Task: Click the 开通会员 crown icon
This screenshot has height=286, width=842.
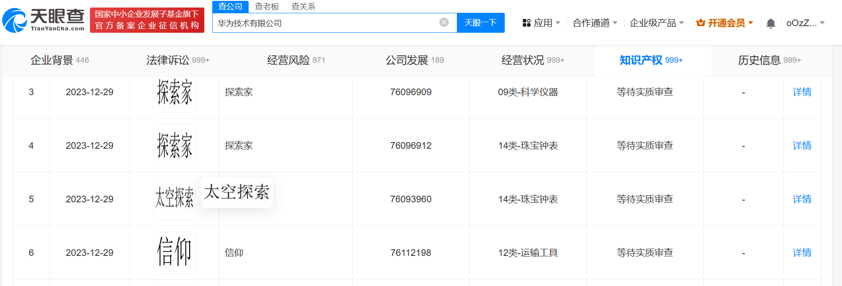Action: point(701,23)
